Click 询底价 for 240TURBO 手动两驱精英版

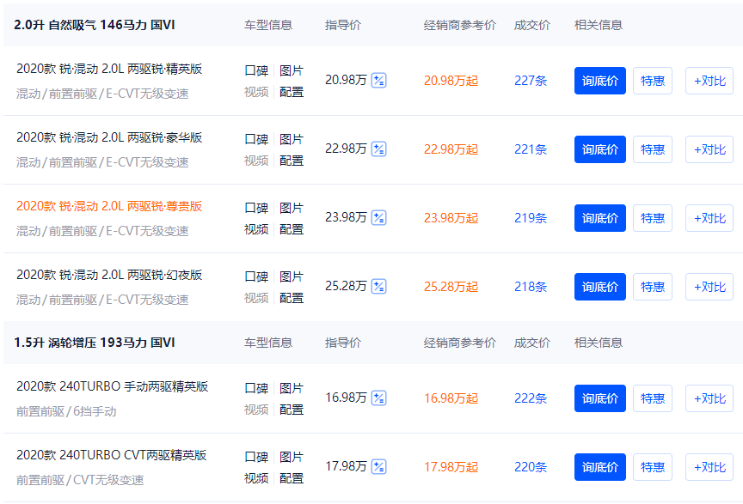point(600,398)
